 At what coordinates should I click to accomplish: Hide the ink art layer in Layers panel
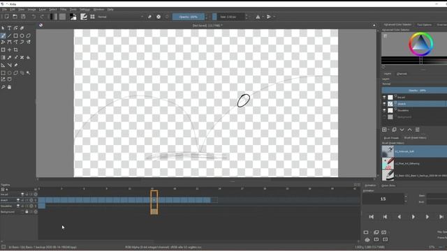coord(384,98)
